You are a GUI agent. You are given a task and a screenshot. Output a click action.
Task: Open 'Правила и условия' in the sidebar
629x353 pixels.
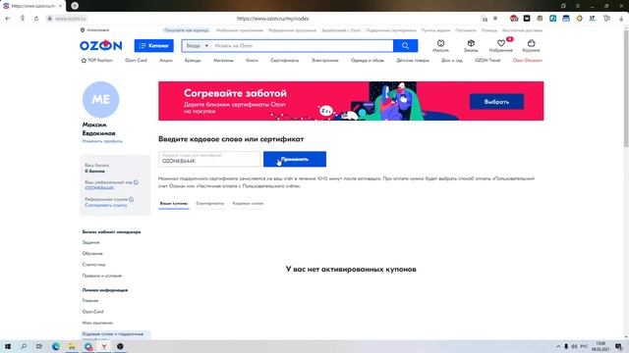102,277
